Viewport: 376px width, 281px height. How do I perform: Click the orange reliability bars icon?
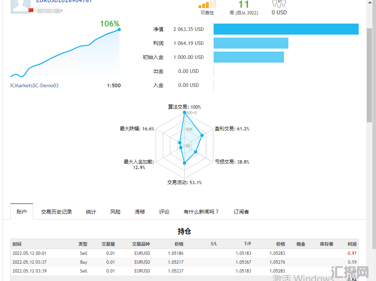click(x=207, y=4)
